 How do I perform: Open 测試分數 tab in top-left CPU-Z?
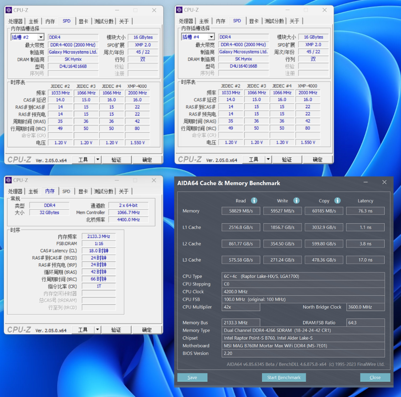click(104, 21)
